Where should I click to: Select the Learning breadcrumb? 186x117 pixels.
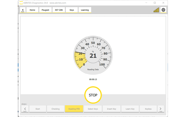(x=85, y=10)
